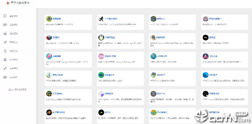Click the black icon in the HTML5 brick-shooting card
The width and height of the screenshot is (252, 124).
click(x=206, y=94)
